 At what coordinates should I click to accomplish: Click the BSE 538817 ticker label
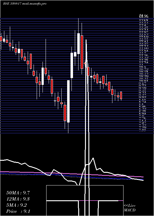[x=12, y=4]
